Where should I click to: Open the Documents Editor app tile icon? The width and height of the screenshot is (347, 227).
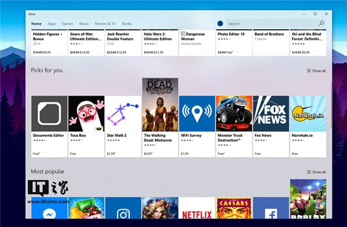pyautogui.click(x=49, y=113)
